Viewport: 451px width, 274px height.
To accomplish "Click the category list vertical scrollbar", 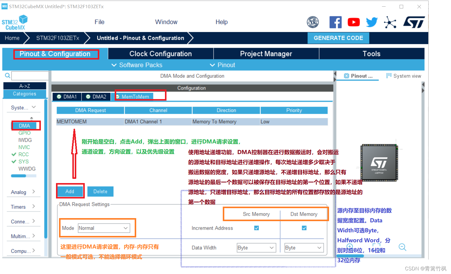I will click(46, 169).
